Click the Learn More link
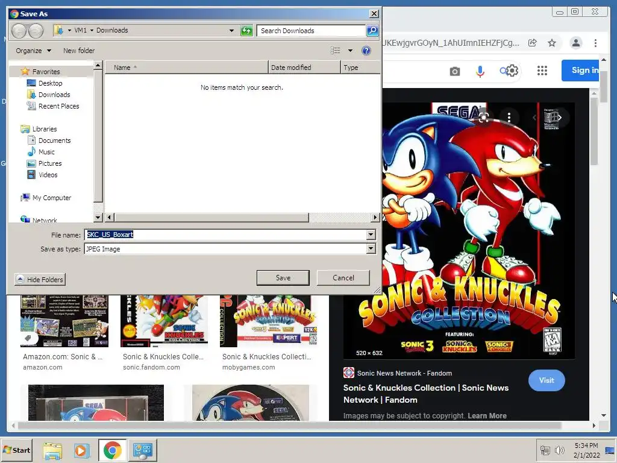The height and width of the screenshot is (463, 617). (x=487, y=416)
